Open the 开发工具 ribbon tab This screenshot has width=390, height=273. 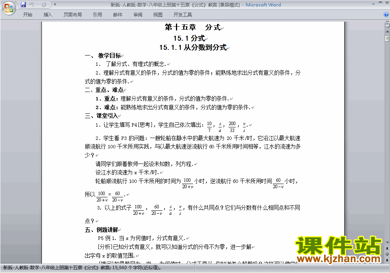click(182, 15)
